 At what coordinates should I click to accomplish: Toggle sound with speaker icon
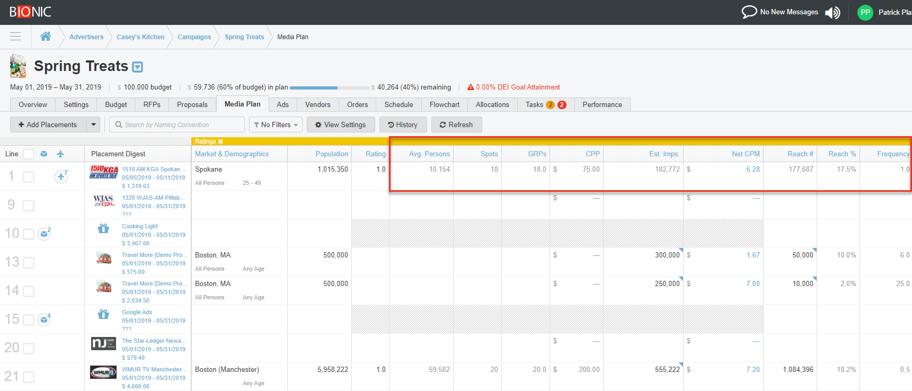pos(833,12)
